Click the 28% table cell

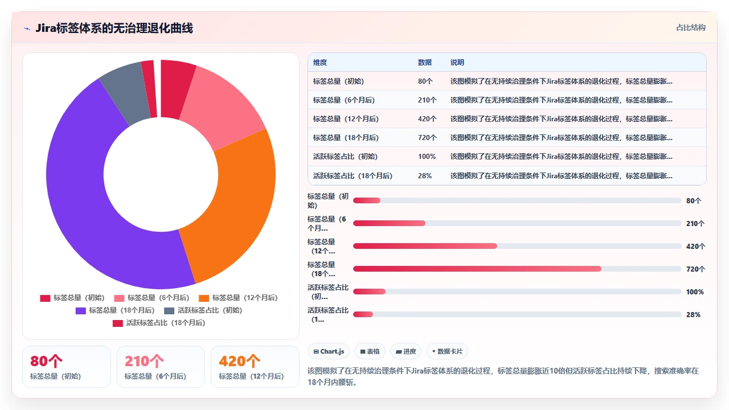[x=425, y=176]
